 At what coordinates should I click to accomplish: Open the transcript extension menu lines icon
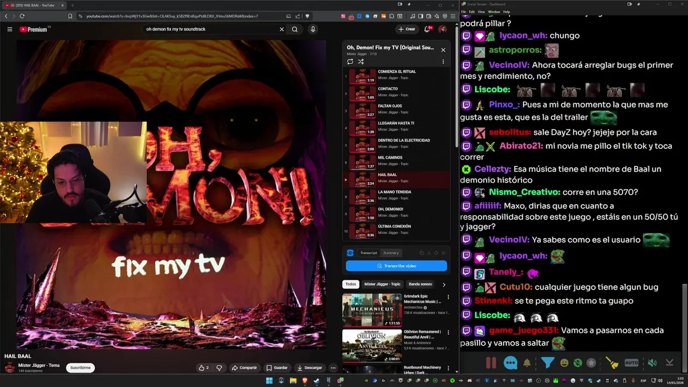click(443, 253)
